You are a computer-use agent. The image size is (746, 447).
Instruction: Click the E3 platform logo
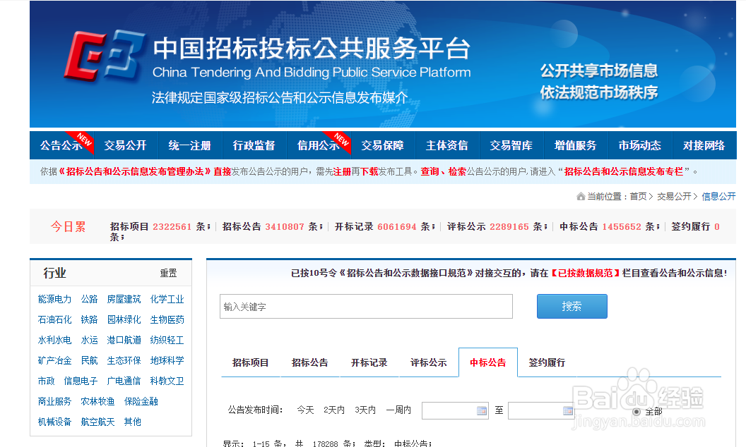[x=104, y=56]
